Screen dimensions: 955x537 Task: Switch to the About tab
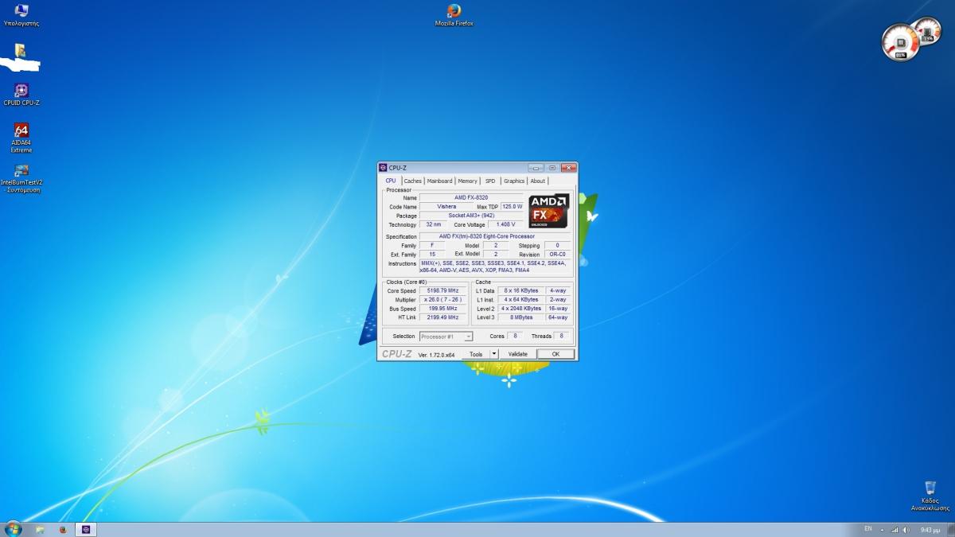pos(538,181)
